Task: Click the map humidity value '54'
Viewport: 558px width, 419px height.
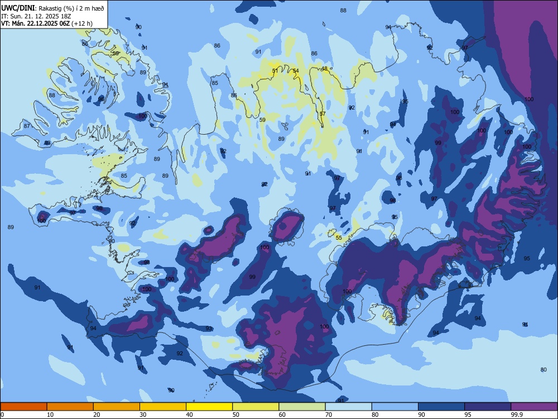Action: pyautogui.click(x=296, y=71)
